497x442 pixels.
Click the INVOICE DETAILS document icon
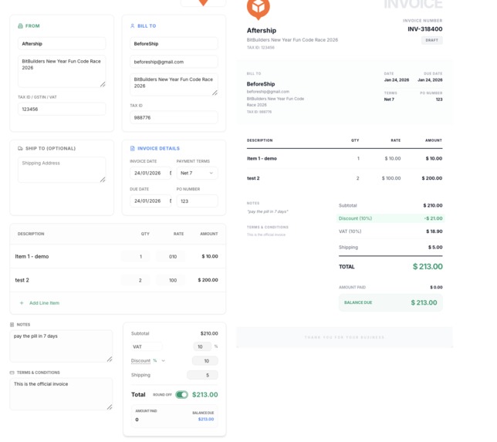point(133,148)
